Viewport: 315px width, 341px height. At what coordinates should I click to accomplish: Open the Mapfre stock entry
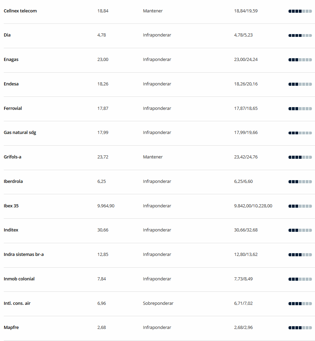pyautogui.click(x=11, y=327)
